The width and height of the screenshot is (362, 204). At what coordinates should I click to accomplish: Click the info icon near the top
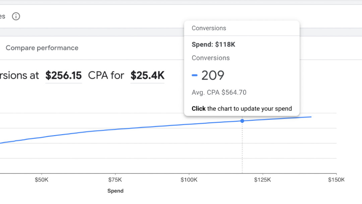(x=16, y=16)
